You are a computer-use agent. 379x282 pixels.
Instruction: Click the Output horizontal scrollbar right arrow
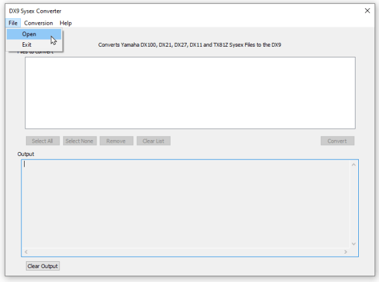tap(345, 252)
